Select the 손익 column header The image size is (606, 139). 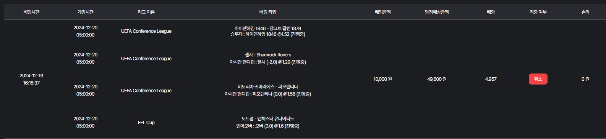(585, 12)
